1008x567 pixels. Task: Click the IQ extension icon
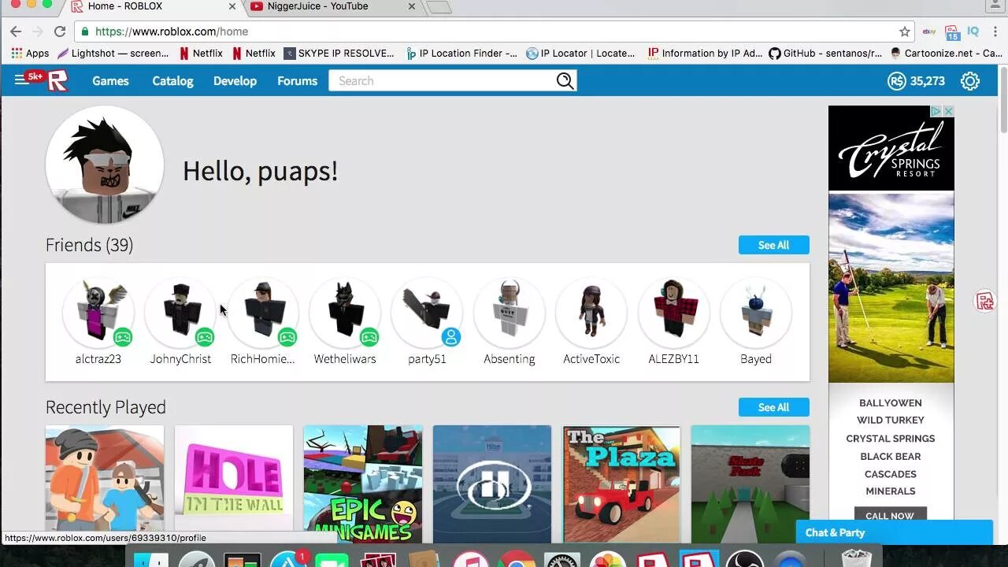[x=973, y=31]
